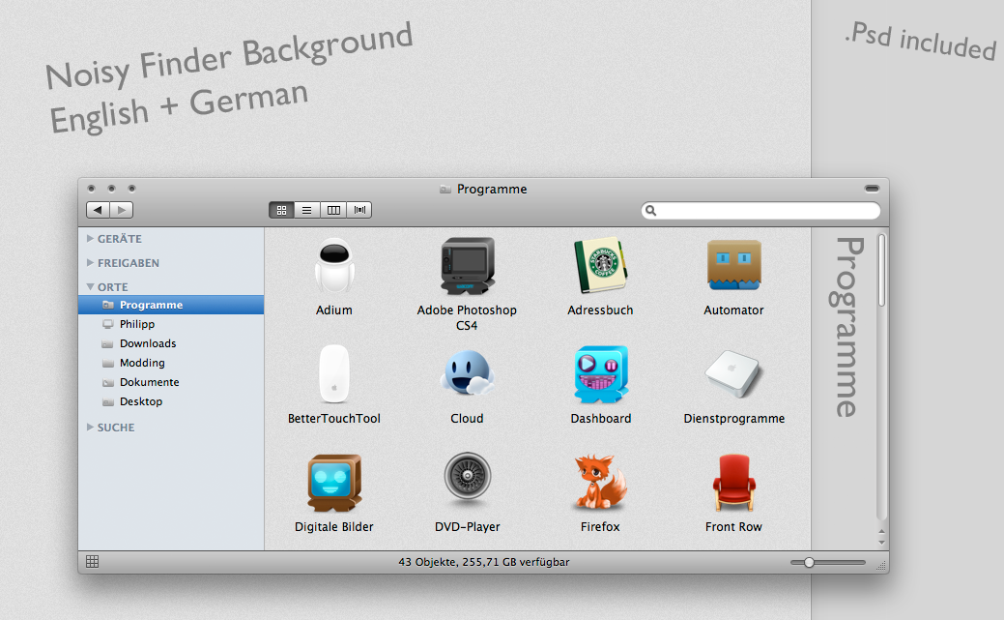1004x620 pixels.
Task: Click the scroll down arrow
Action: point(881,543)
